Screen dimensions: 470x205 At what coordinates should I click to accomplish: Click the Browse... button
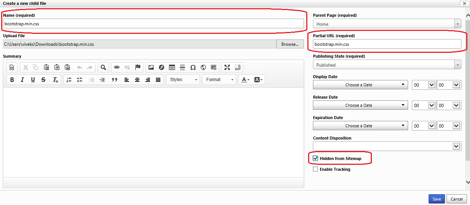pos(290,44)
